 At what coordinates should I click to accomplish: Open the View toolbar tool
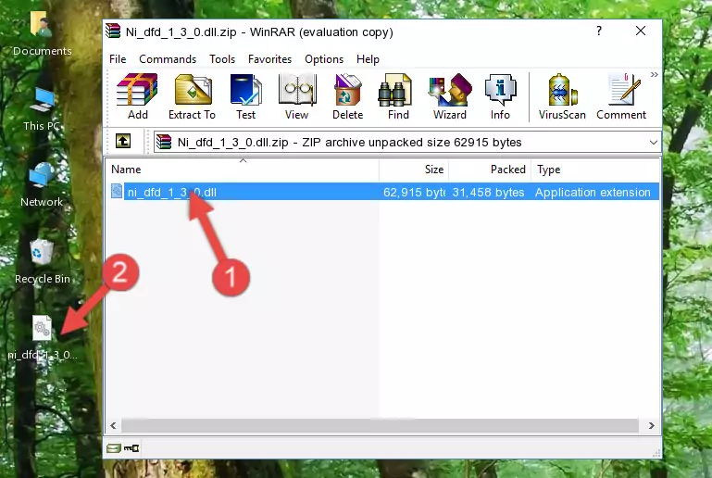click(x=297, y=96)
